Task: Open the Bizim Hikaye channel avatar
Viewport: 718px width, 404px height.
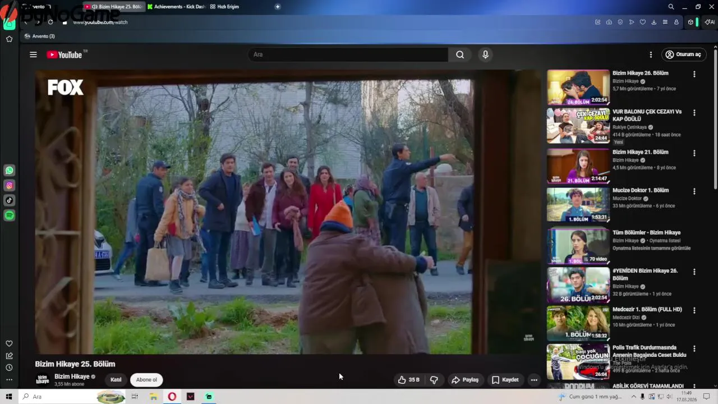Action: 43,380
